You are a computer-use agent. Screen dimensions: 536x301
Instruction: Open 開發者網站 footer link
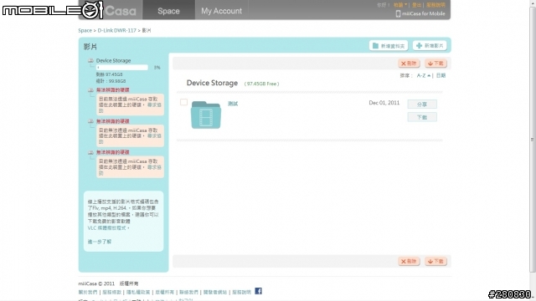click(215, 292)
